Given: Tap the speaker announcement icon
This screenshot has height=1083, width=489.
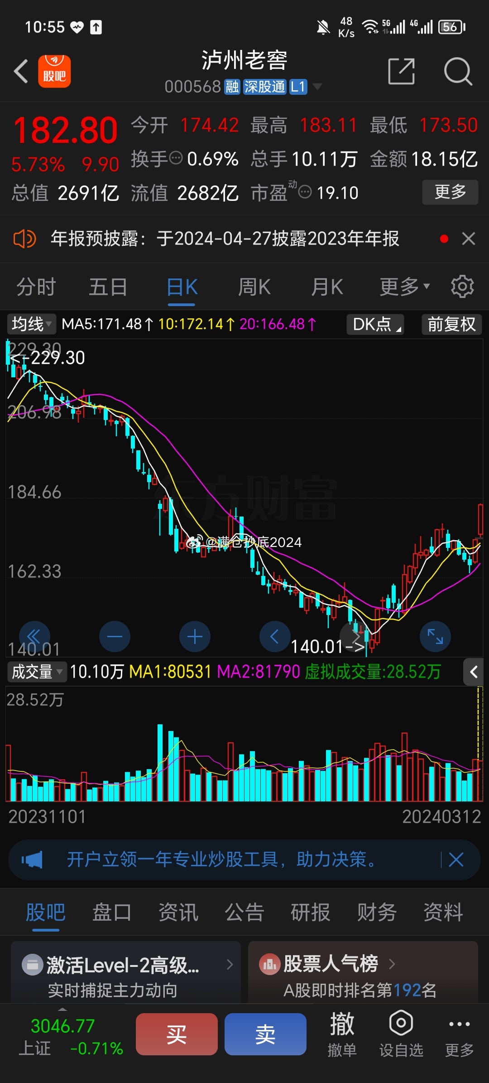Looking at the screenshot, I should click(24, 239).
